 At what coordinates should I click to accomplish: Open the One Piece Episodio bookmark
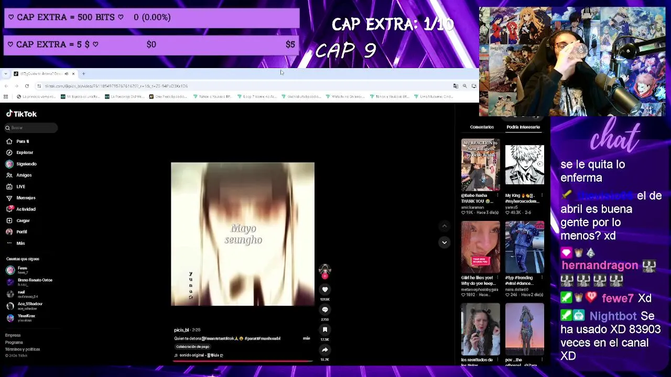(x=168, y=96)
